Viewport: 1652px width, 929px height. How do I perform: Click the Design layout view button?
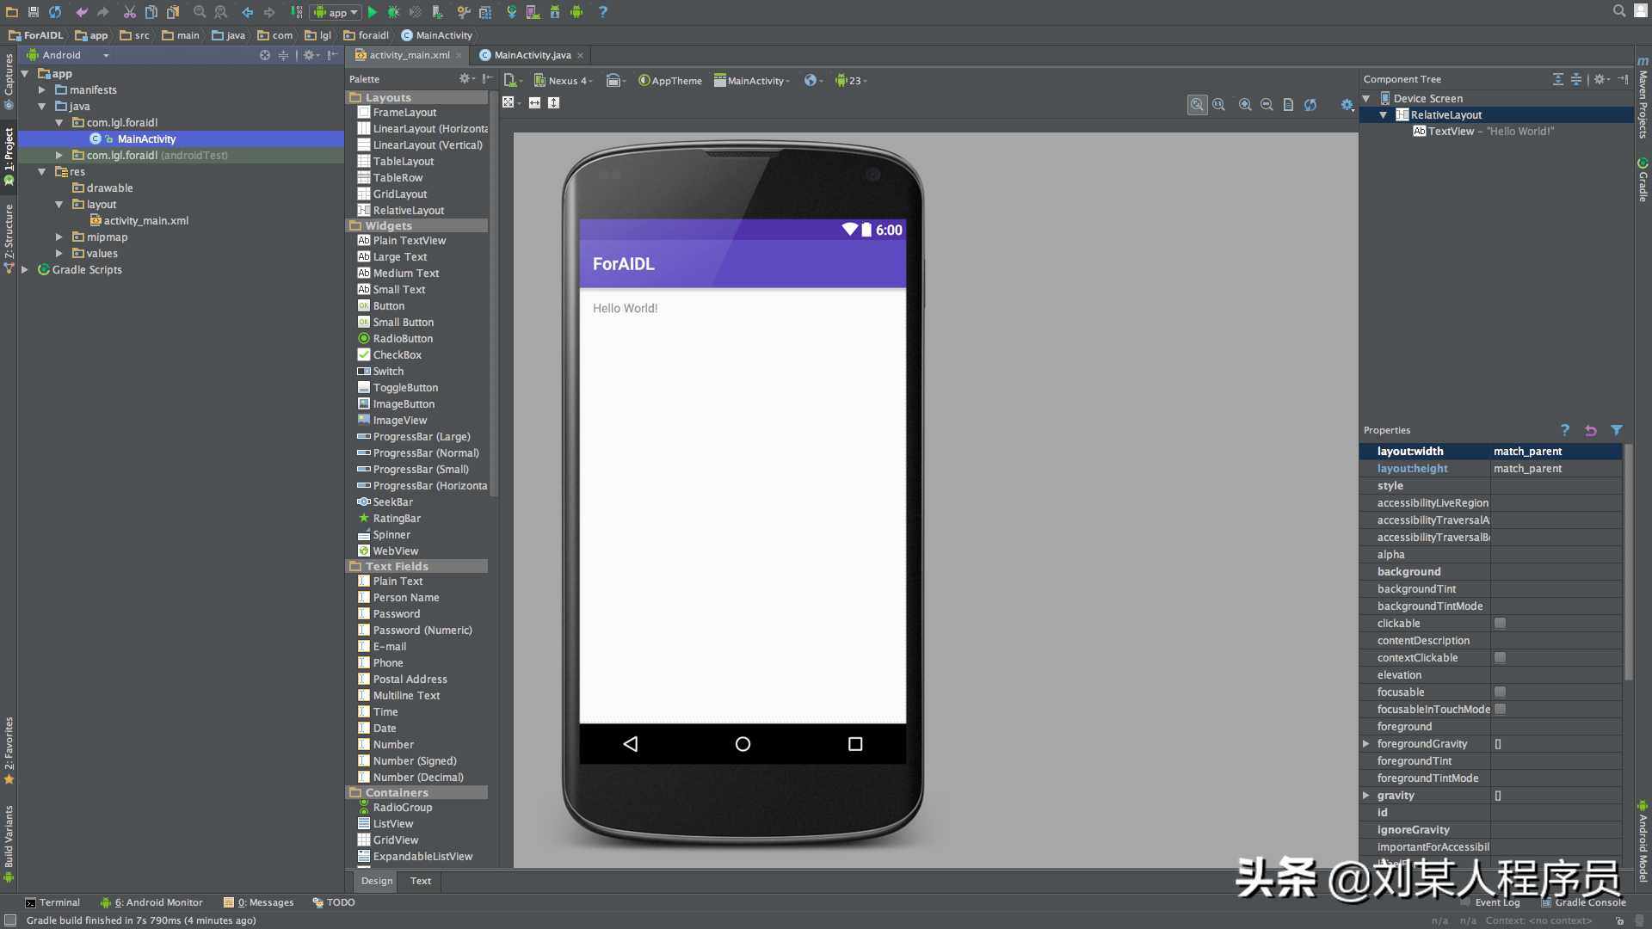[x=378, y=880]
